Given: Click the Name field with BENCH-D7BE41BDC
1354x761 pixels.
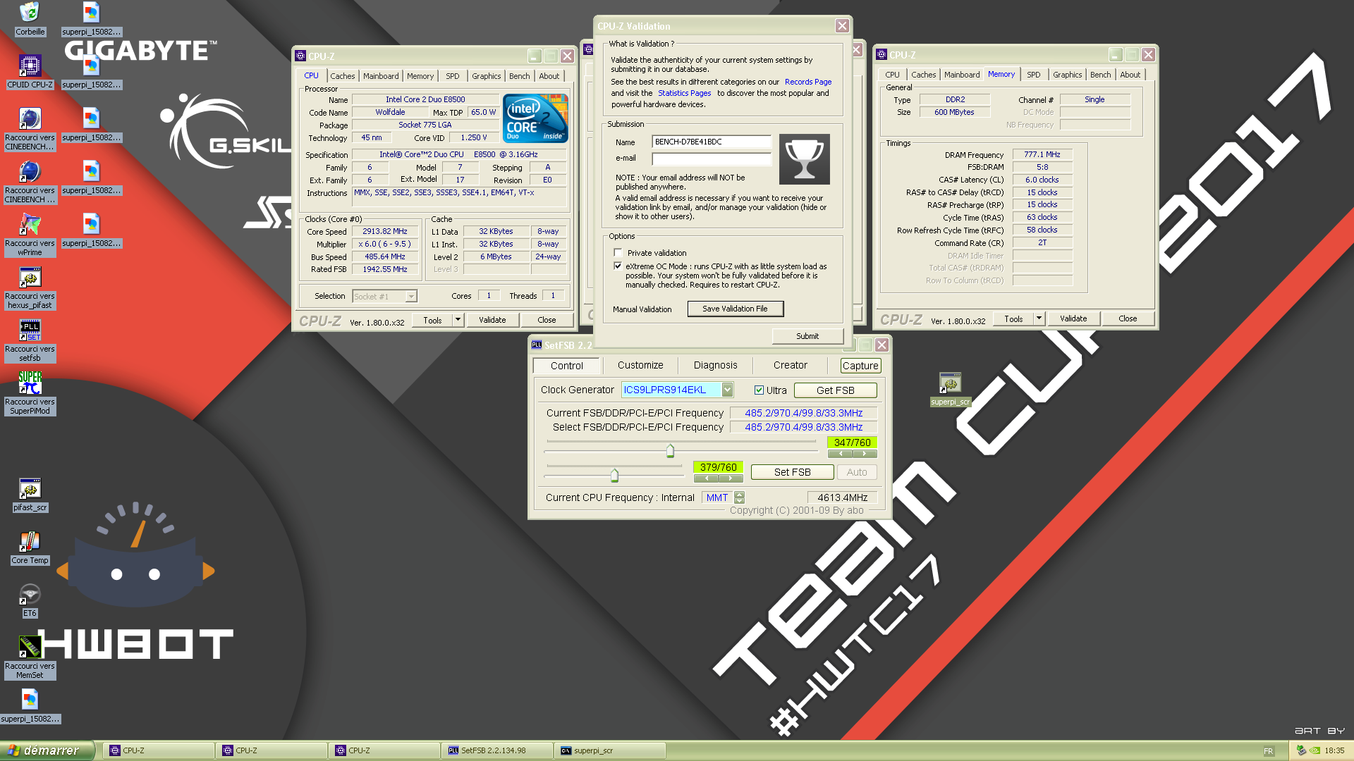Looking at the screenshot, I should [711, 142].
